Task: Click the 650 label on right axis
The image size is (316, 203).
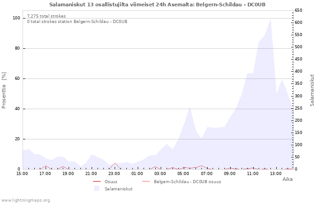Action: (x=298, y=10)
